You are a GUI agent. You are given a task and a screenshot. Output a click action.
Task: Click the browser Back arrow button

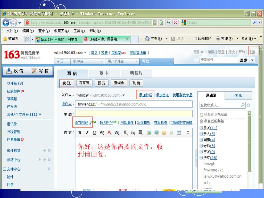pos(6,23)
